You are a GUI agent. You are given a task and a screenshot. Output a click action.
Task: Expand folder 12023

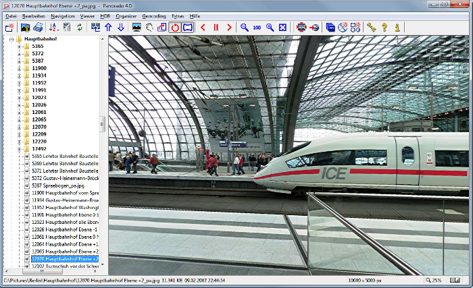tap(20, 98)
